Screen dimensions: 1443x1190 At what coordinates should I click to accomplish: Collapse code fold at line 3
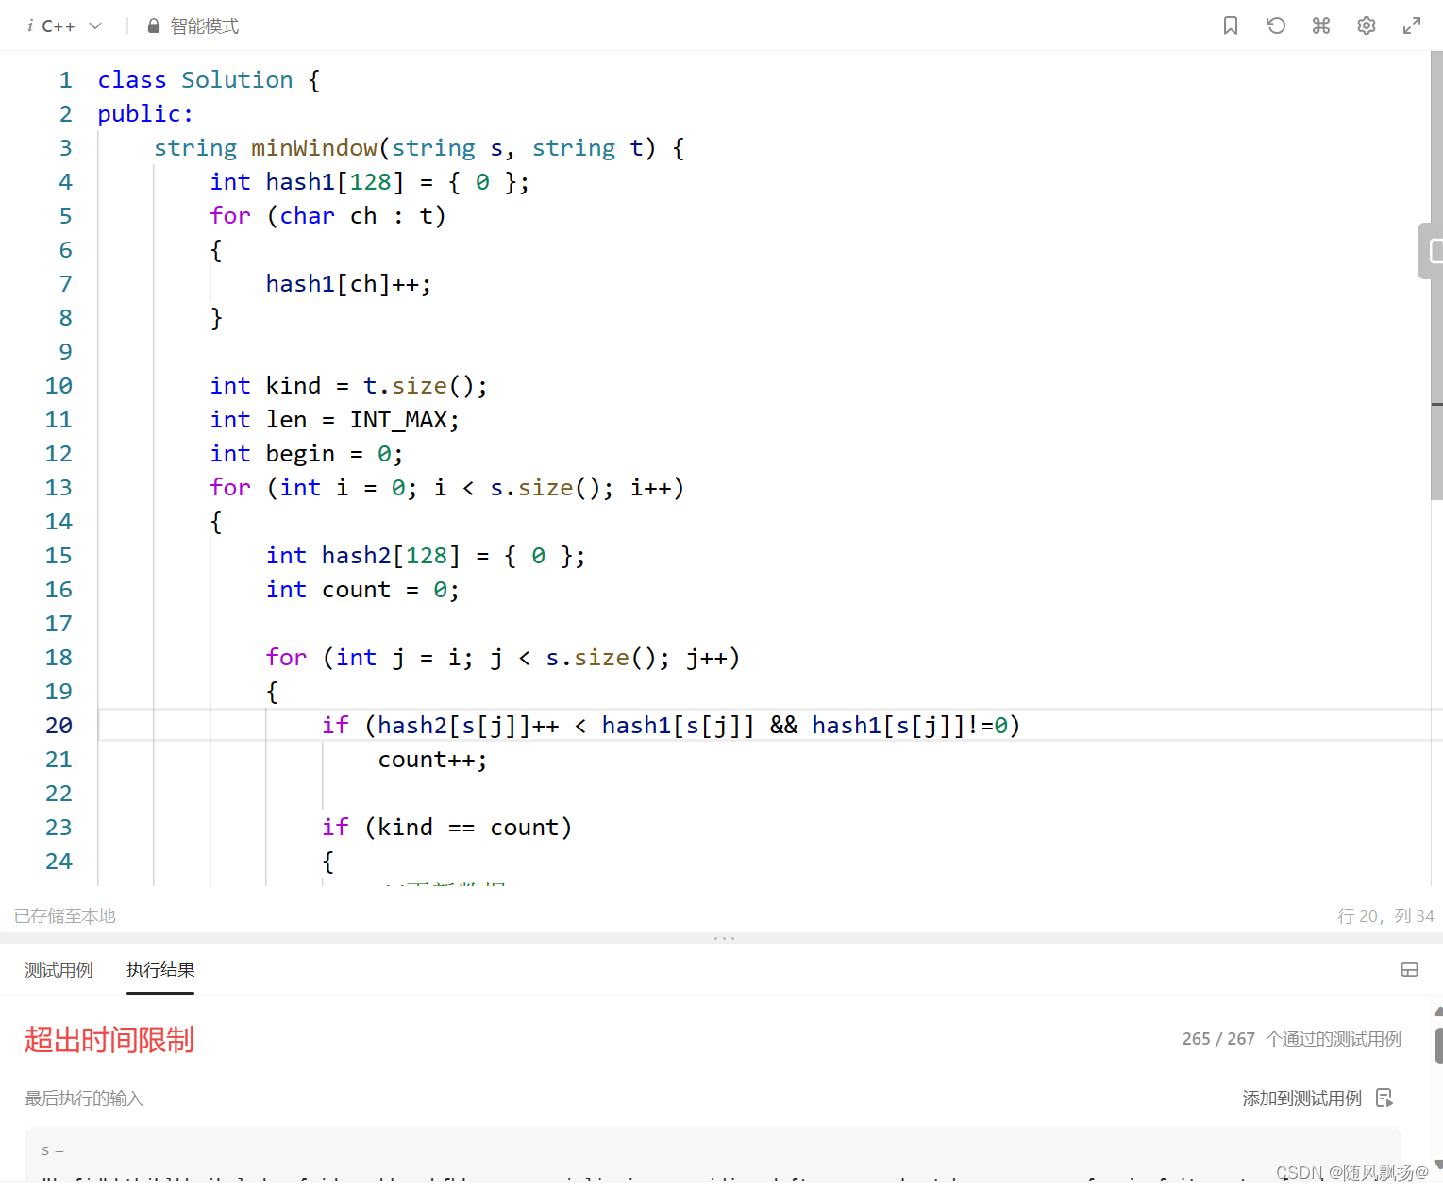(x=87, y=148)
